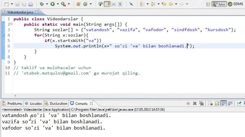245x137 pixels.
Task: Expand the Run configurations dropdown arrow
Action: (58, 4)
